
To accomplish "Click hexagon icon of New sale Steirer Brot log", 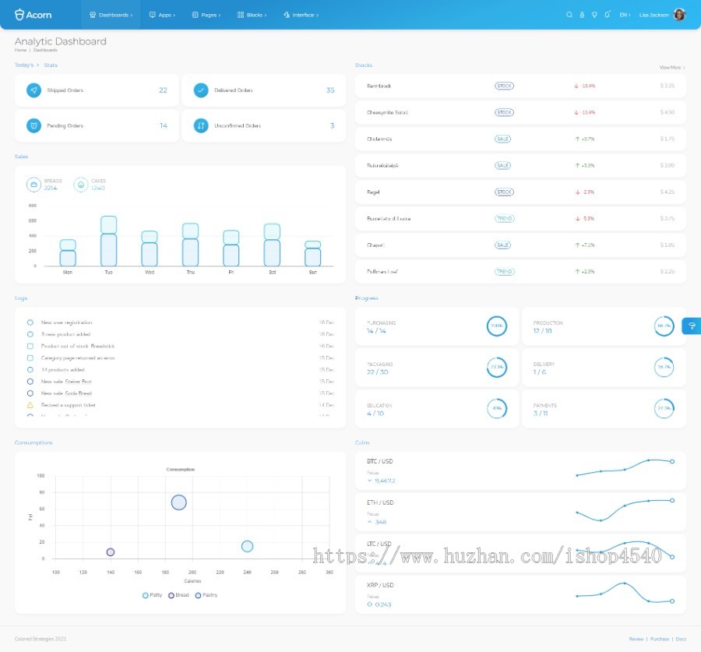I will pos(30,382).
